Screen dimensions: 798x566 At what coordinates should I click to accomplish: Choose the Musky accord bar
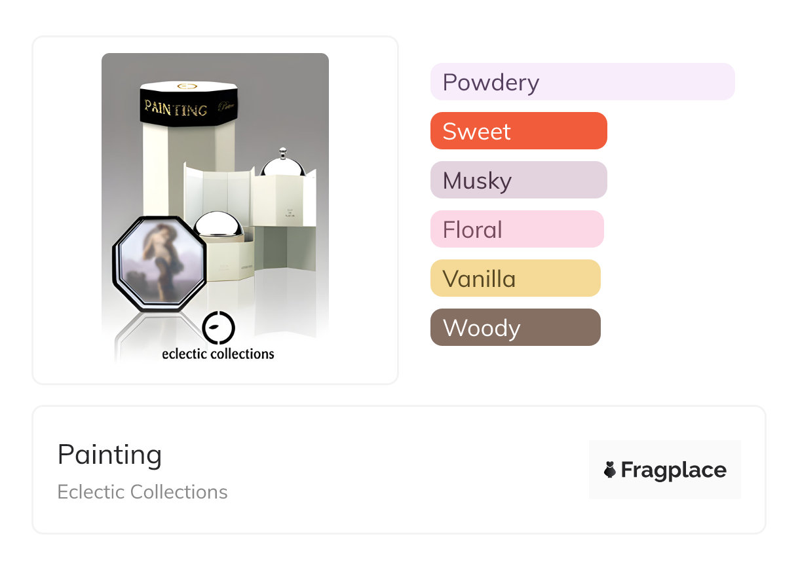[518, 180]
